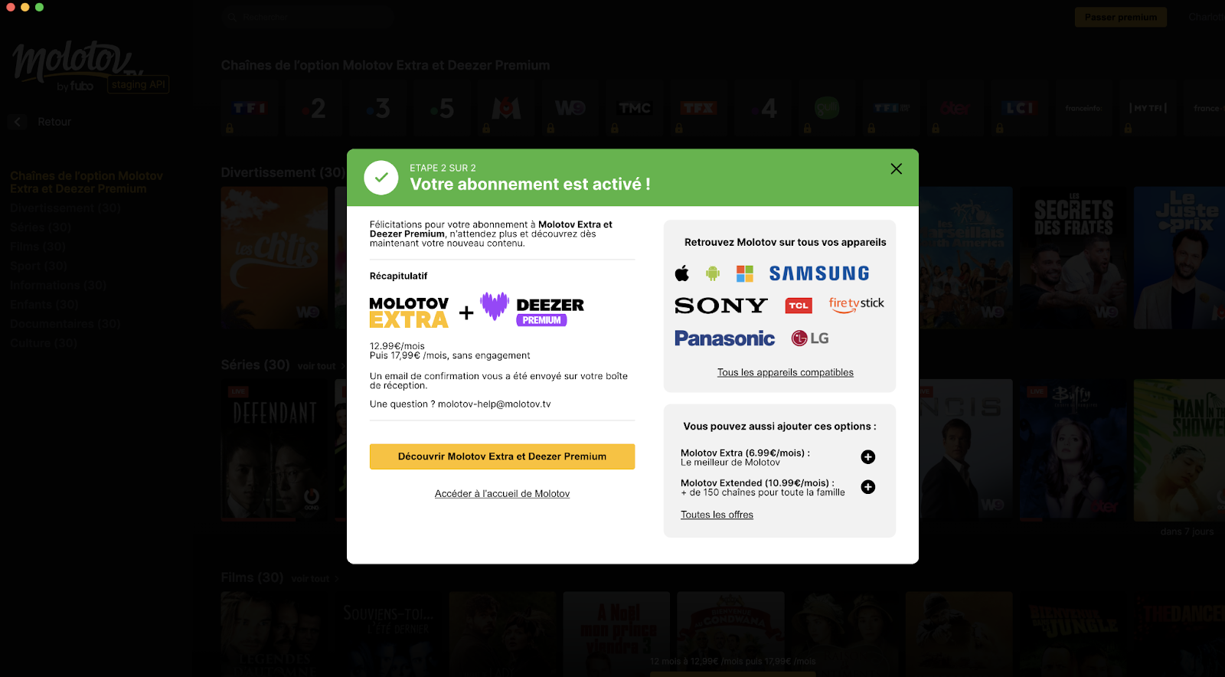This screenshot has width=1225, height=677.
Task: Open the Toutes les offres link
Action: point(717,515)
